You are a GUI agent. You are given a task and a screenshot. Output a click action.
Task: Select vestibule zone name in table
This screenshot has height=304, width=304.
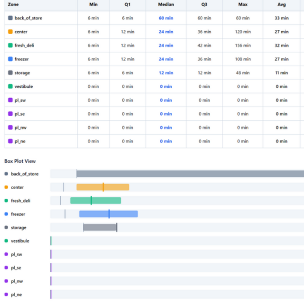pyautogui.click(x=24, y=86)
